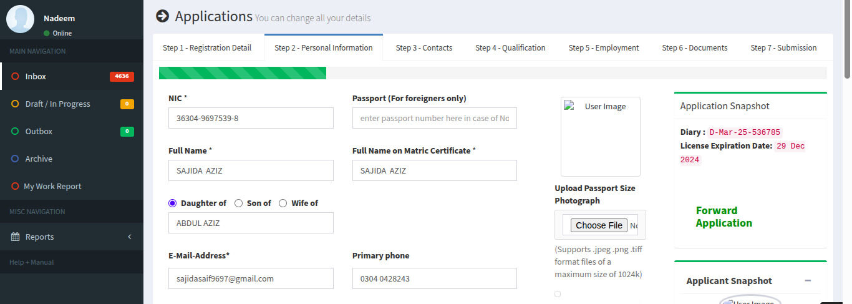This screenshot has height=304, width=852.
Task: Click the License Expiration Date value
Action: tap(743, 153)
